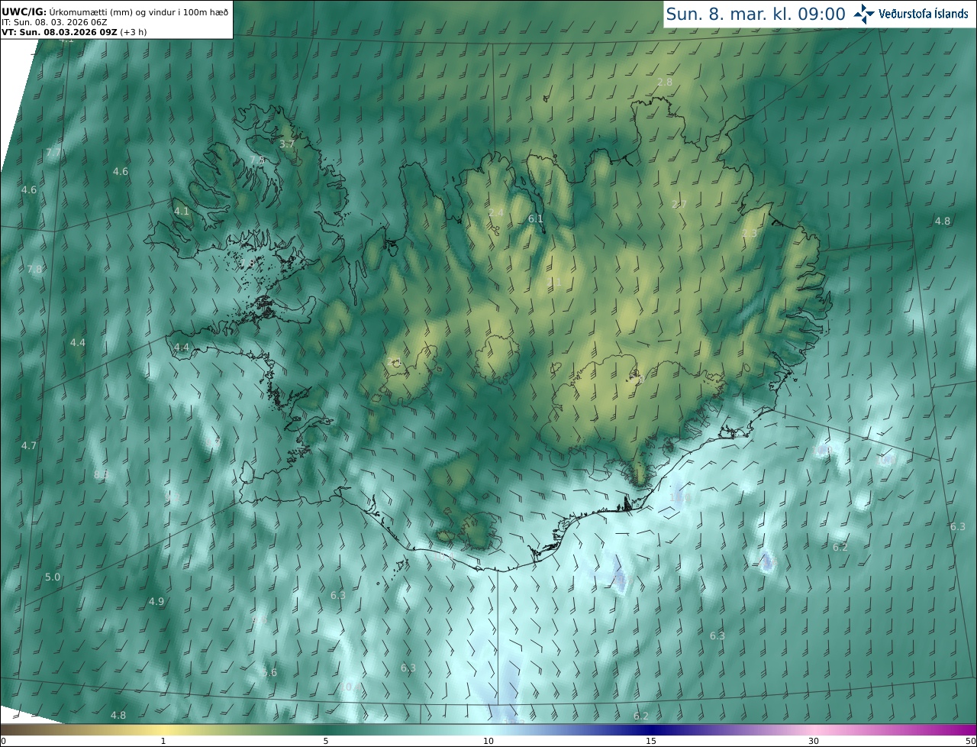Click the 'IT: Sun. 08. 03. 2026 06Z' line
Image resolution: width=977 pixels, height=747 pixels.
54,22
